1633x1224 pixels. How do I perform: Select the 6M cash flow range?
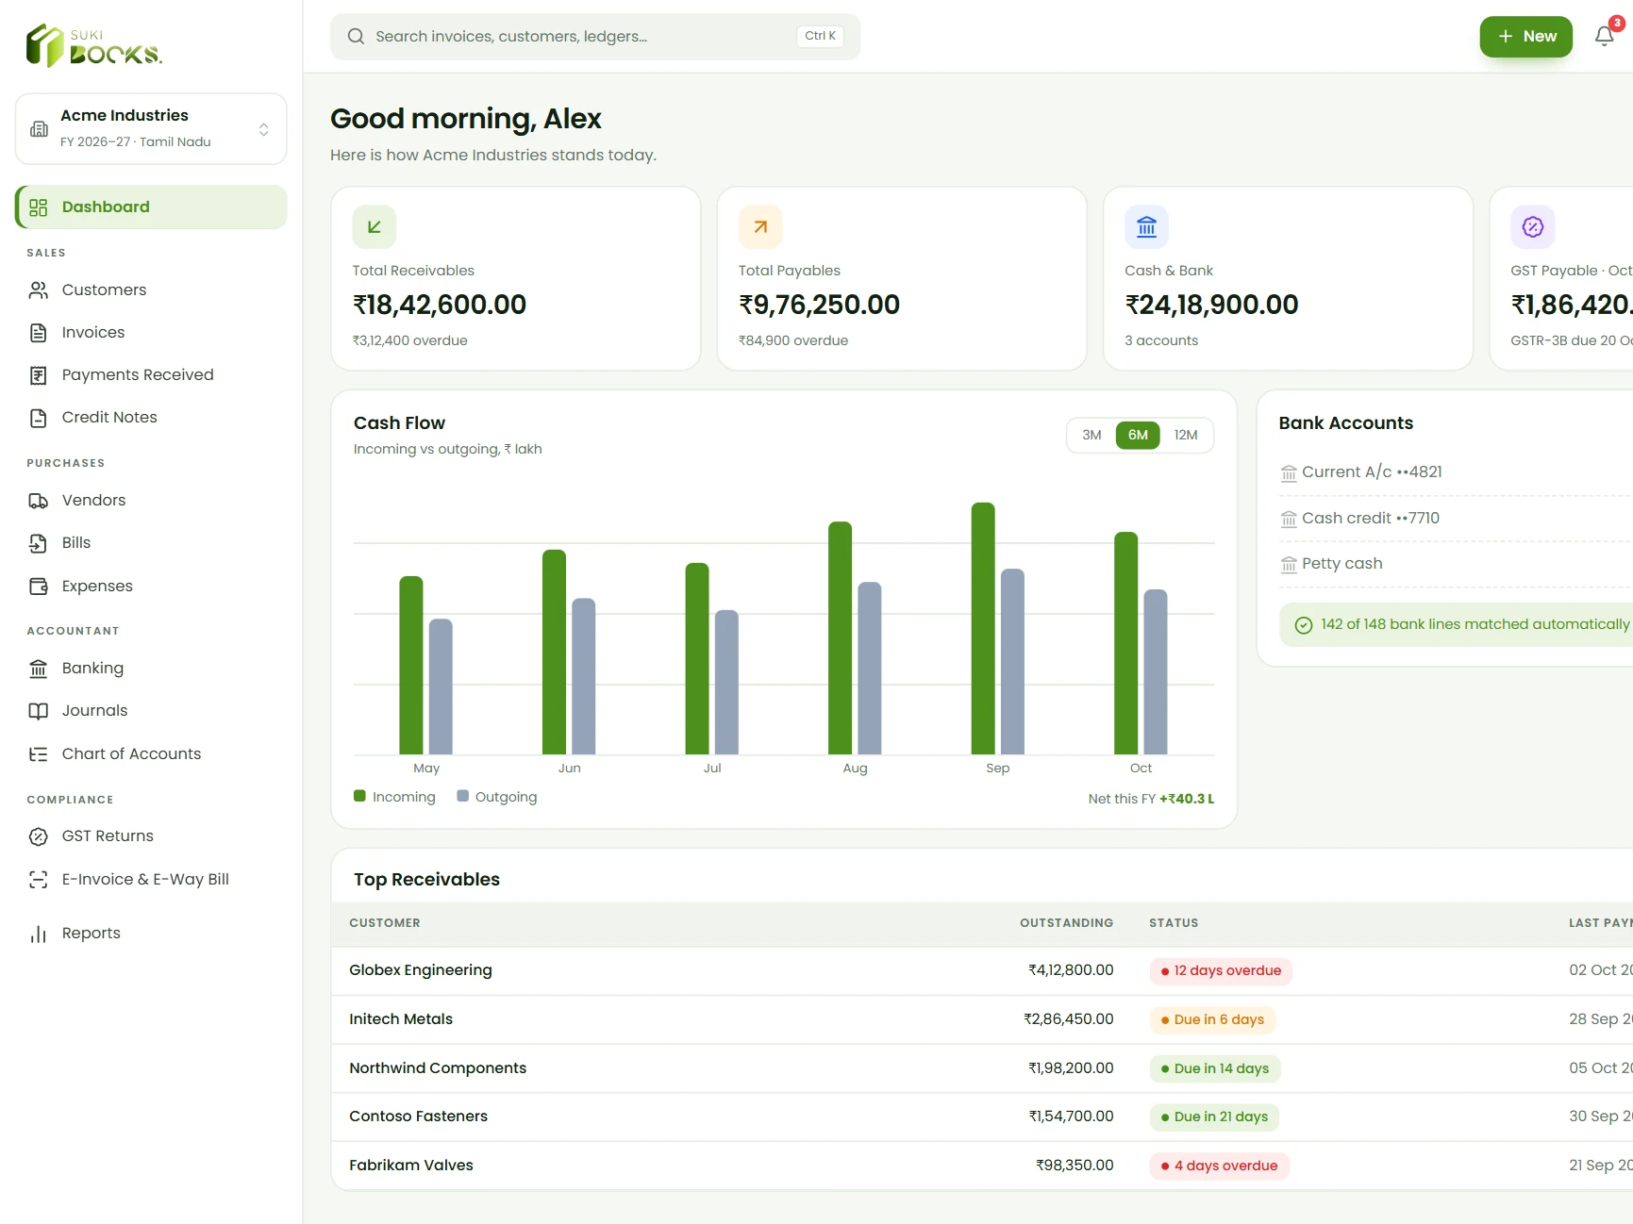(x=1138, y=435)
